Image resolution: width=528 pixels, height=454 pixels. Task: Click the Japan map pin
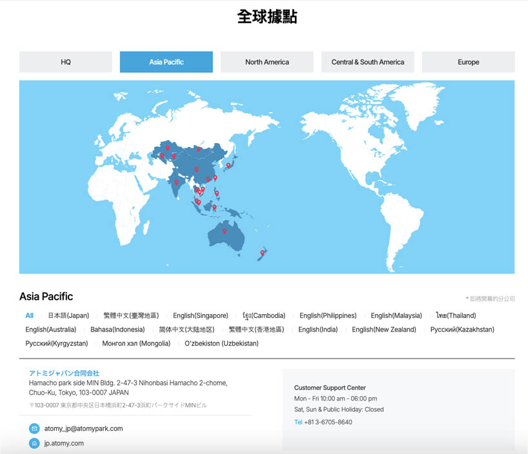[x=228, y=165]
